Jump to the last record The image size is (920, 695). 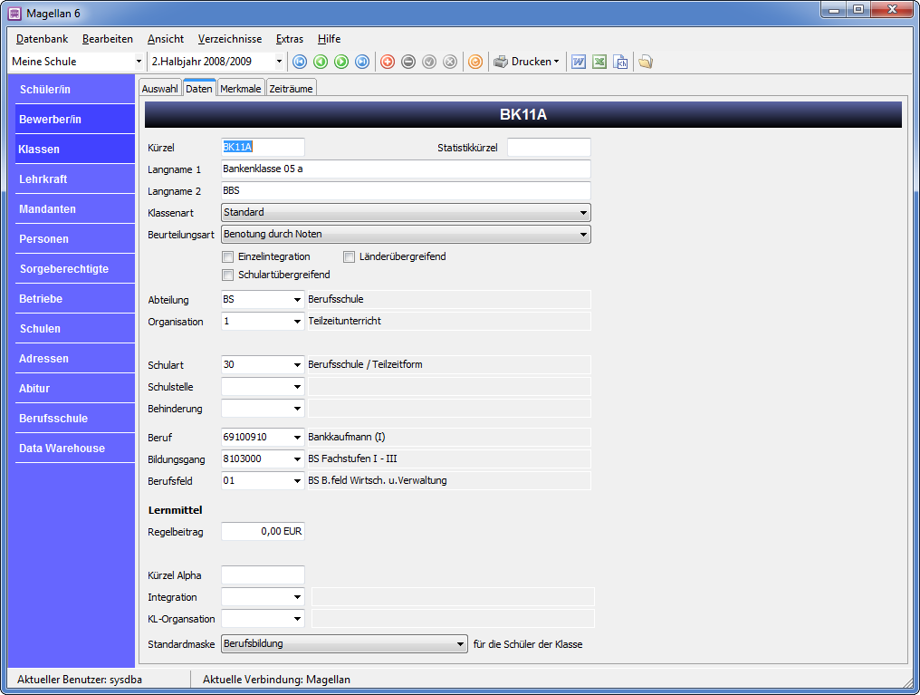pos(362,62)
